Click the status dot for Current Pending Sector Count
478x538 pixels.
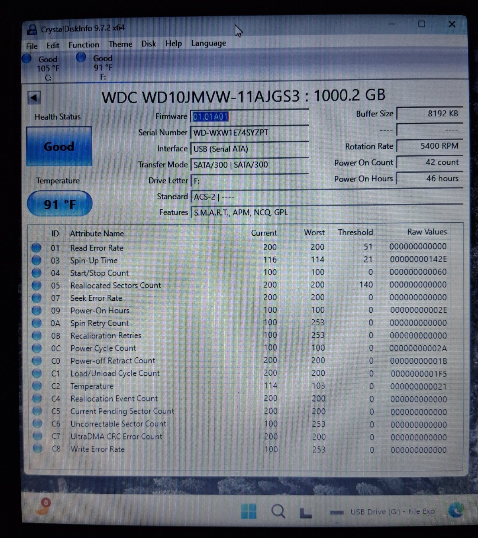tap(37, 411)
